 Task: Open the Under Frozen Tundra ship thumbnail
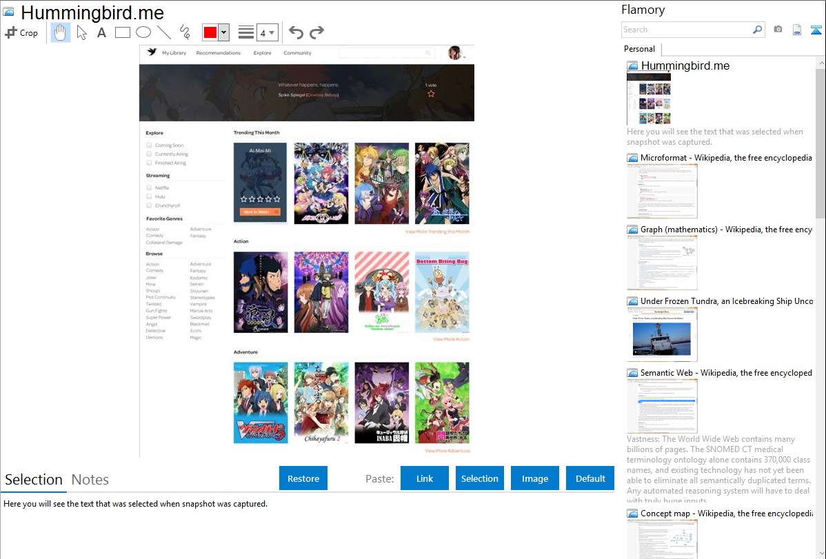pos(662,334)
